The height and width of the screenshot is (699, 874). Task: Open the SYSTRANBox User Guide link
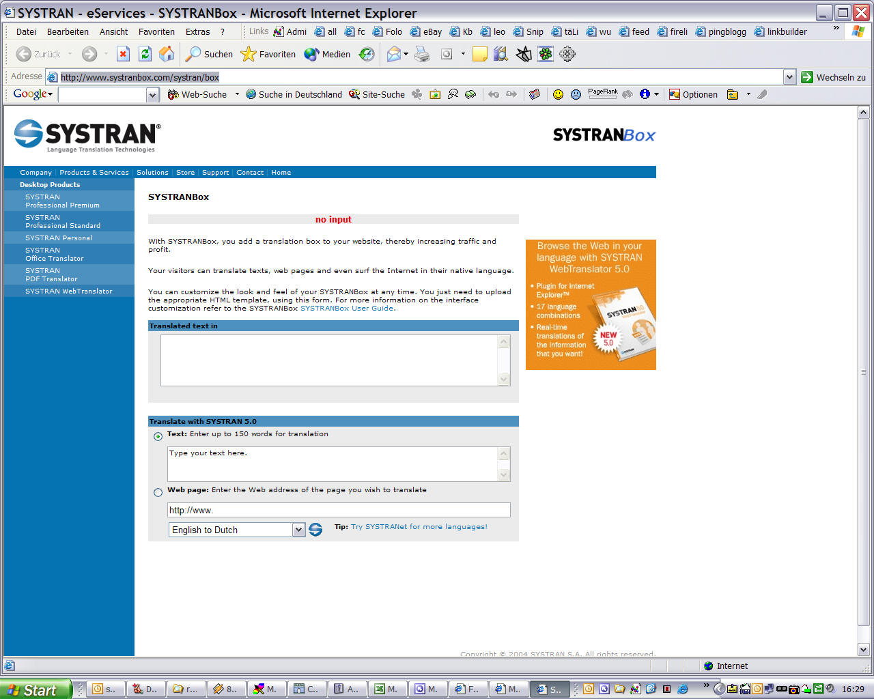(347, 309)
